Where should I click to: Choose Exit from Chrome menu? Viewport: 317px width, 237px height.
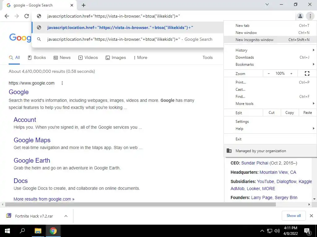(271, 139)
